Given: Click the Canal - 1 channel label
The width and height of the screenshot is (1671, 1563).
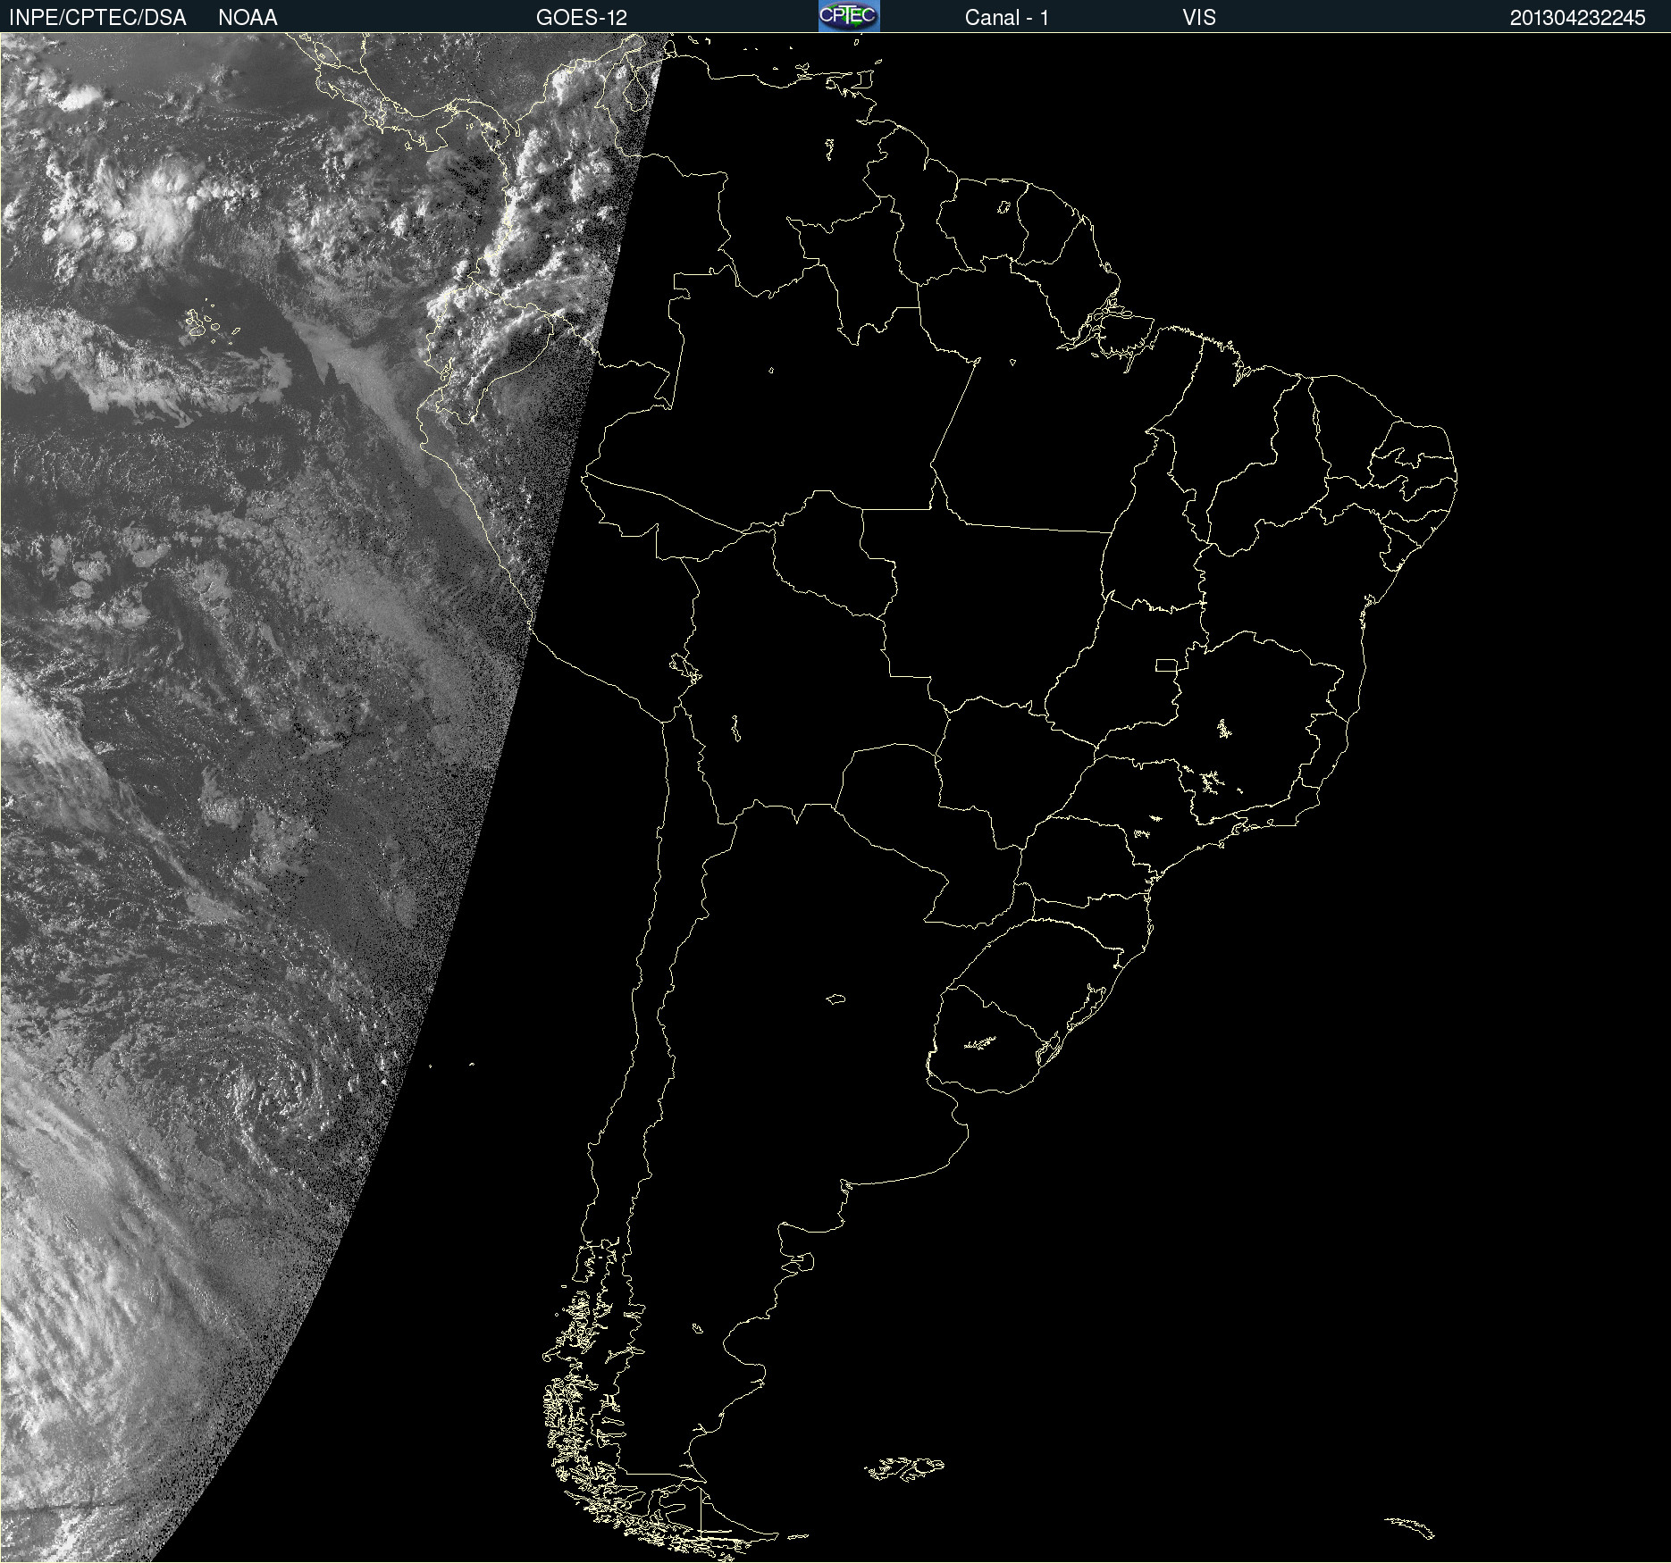Looking at the screenshot, I should [x=1007, y=18].
